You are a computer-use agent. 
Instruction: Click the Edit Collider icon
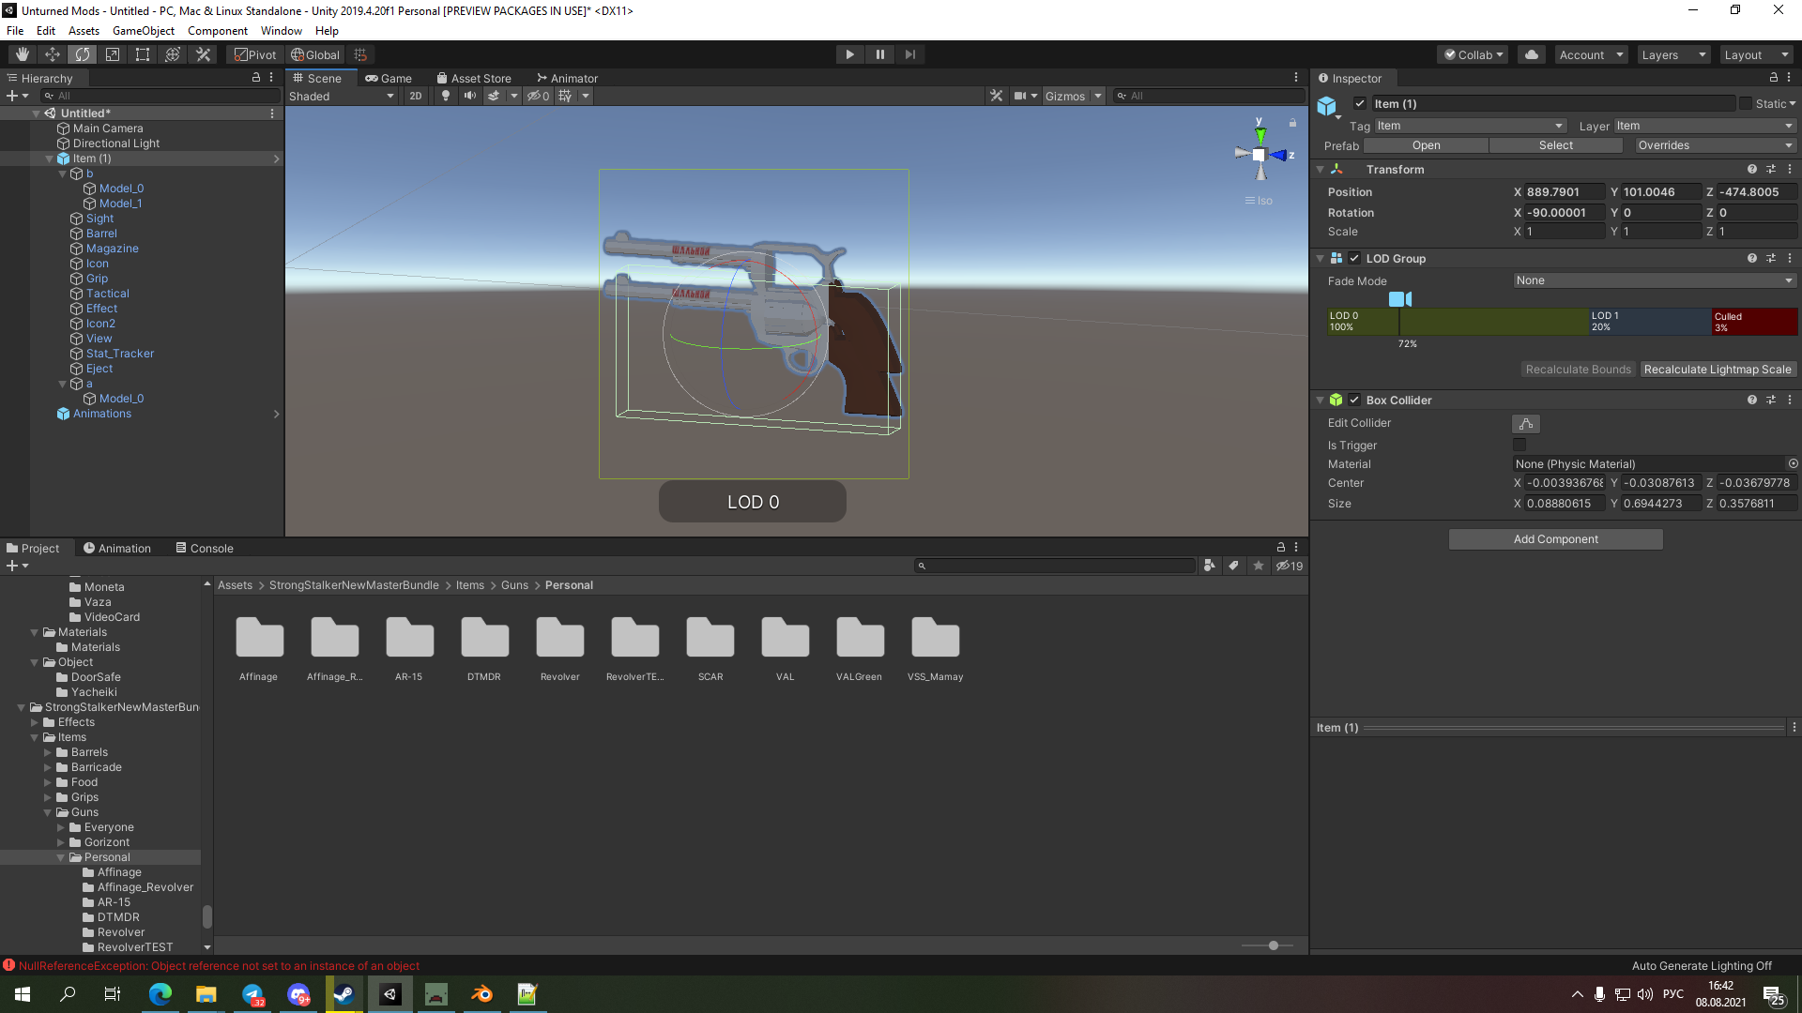(x=1525, y=423)
